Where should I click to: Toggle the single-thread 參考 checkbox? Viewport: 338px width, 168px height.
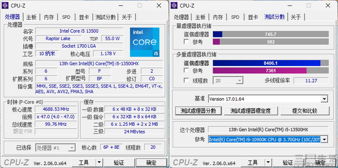pos(186,42)
